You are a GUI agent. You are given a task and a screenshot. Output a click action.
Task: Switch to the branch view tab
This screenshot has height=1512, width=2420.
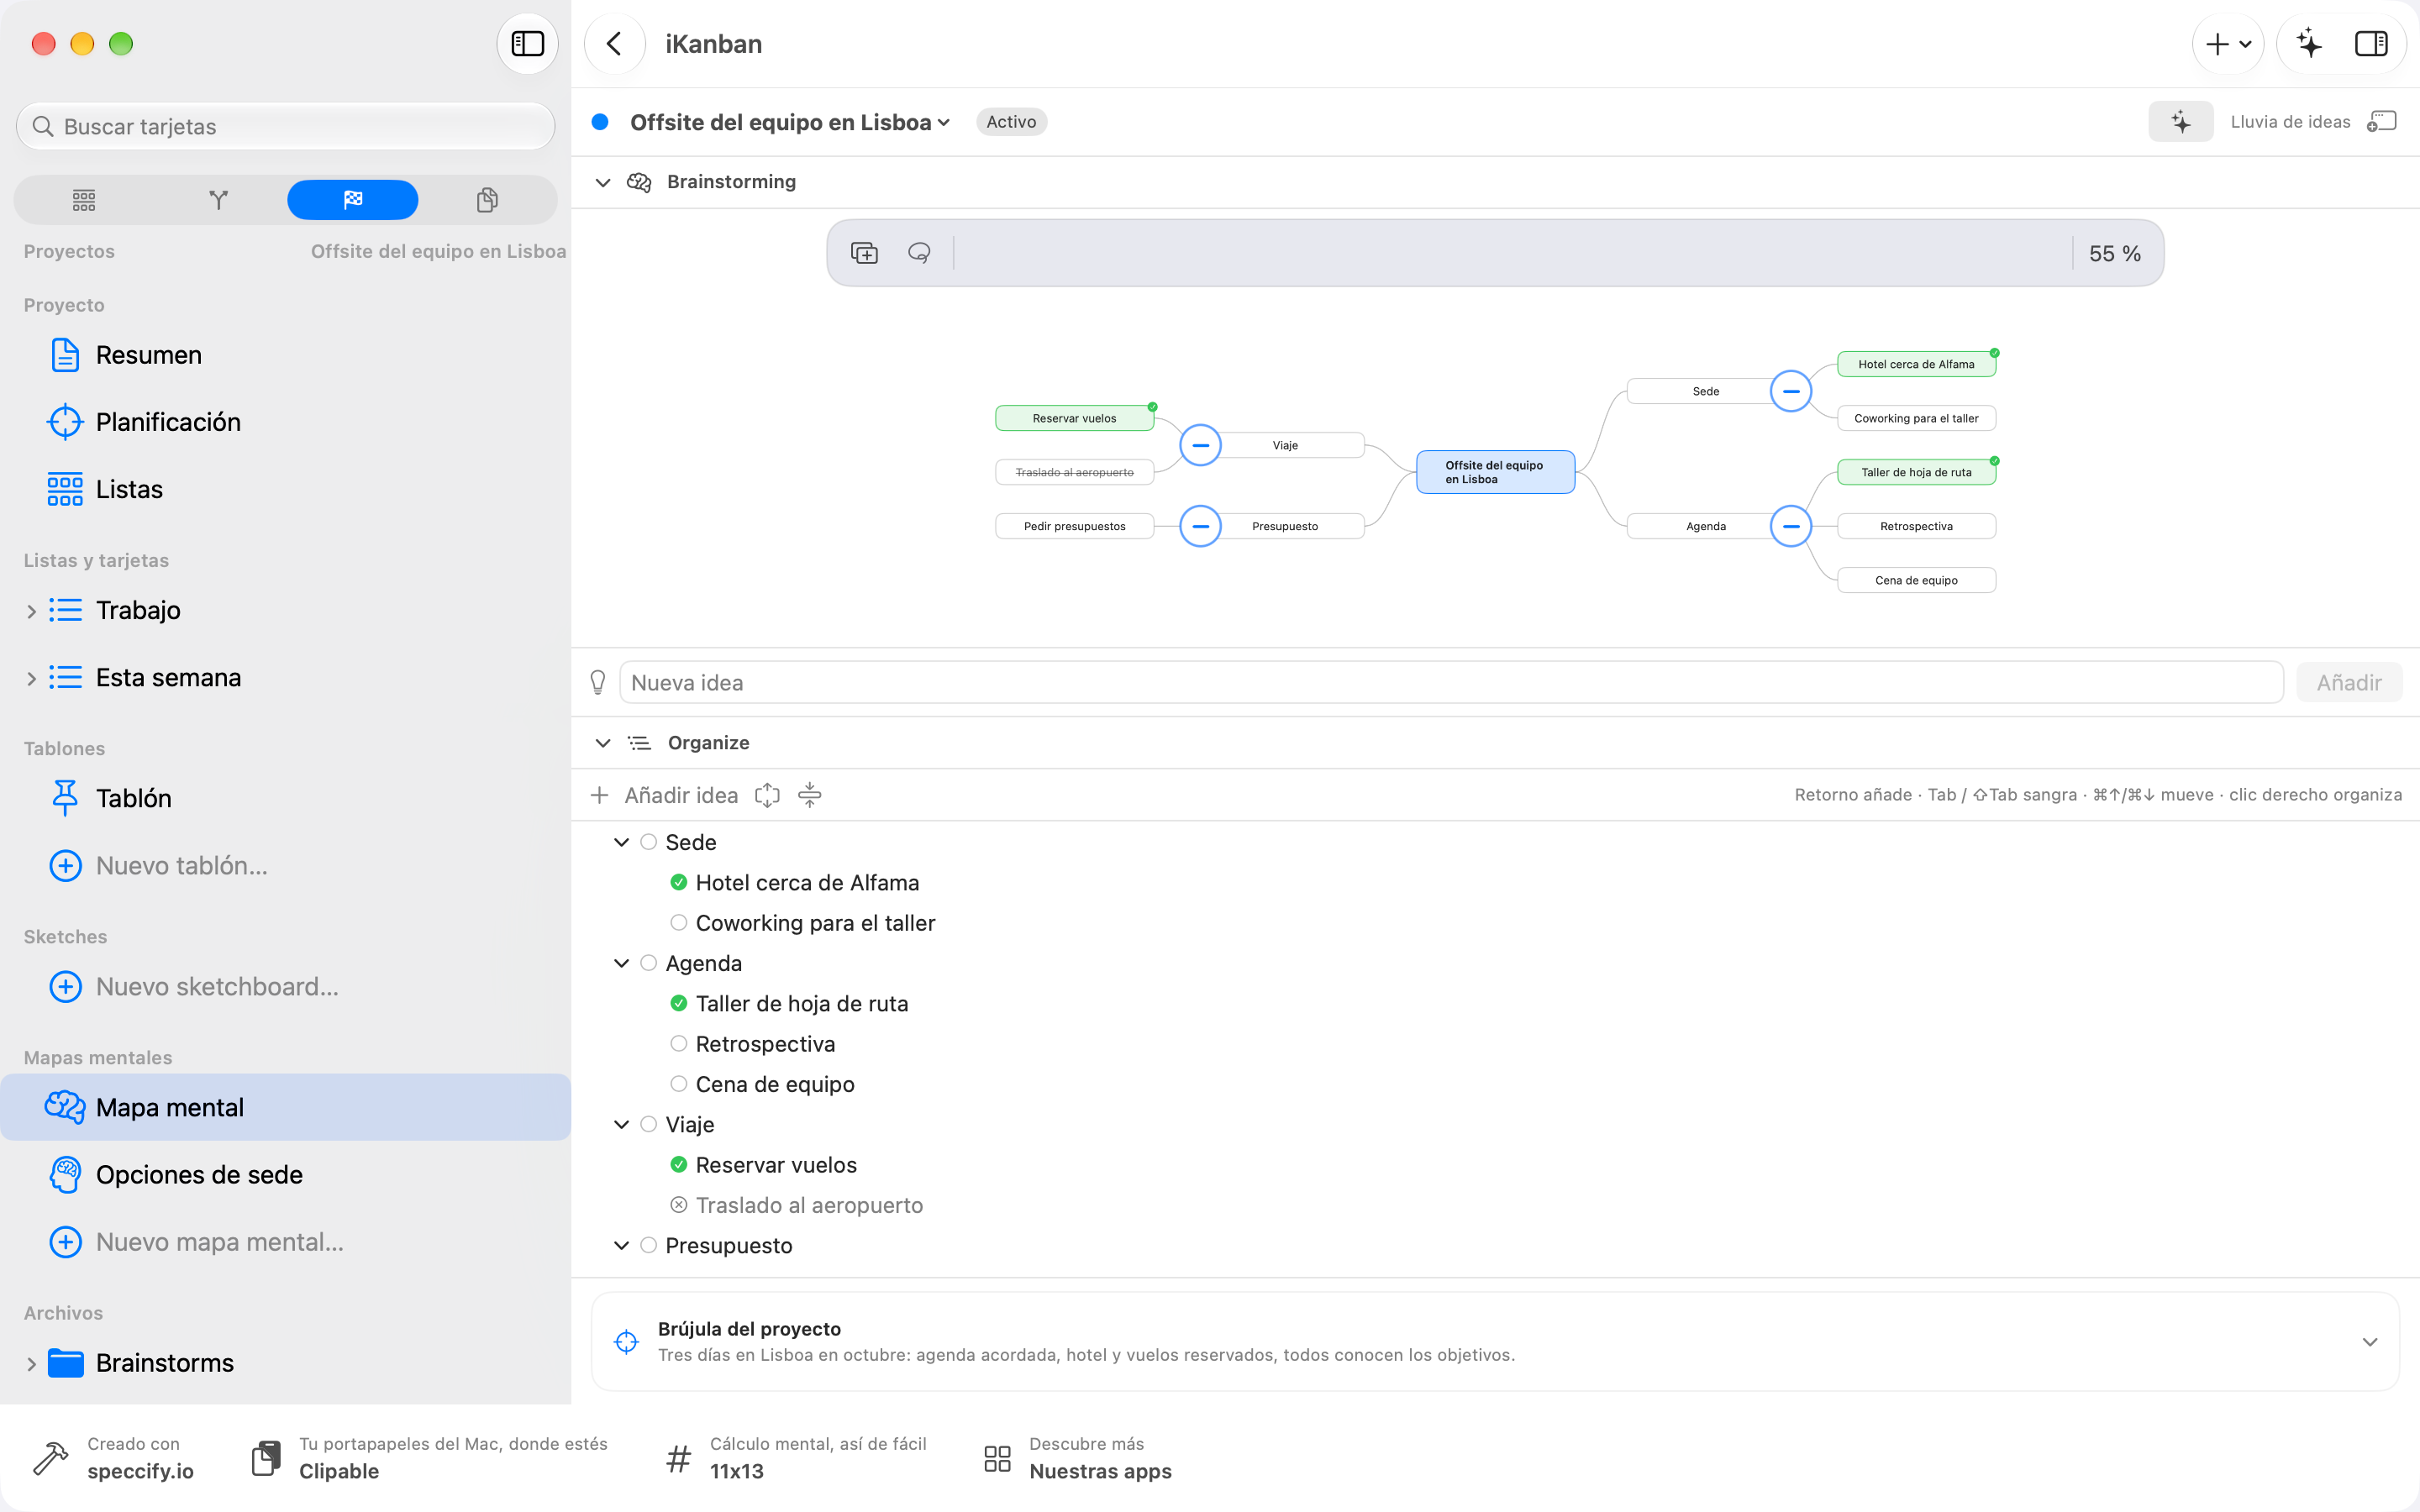(218, 200)
